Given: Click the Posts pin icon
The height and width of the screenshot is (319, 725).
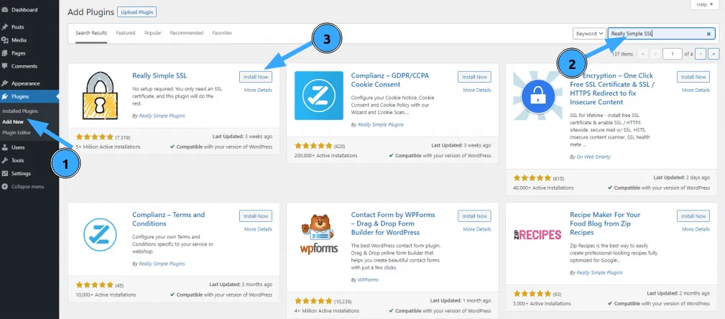Looking at the screenshot, I should pos(4,27).
